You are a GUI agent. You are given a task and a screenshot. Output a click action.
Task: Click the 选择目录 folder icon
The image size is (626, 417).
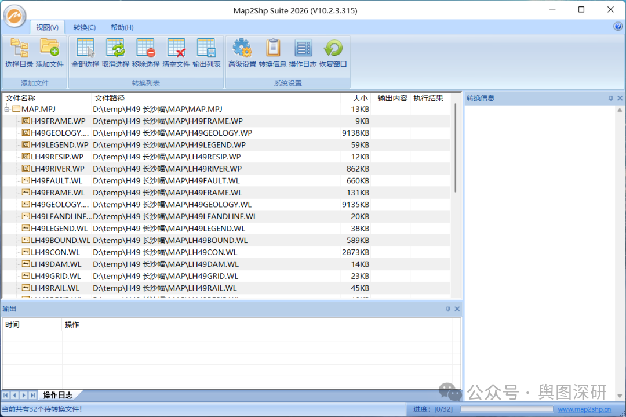19,48
